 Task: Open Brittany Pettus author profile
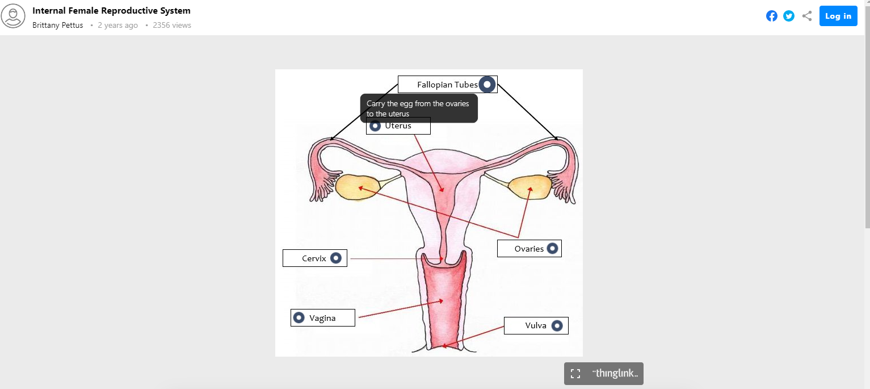click(58, 25)
